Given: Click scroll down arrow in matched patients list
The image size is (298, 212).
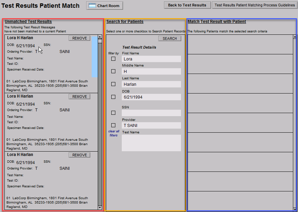Looking at the screenshot, I should [x=295, y=208].
